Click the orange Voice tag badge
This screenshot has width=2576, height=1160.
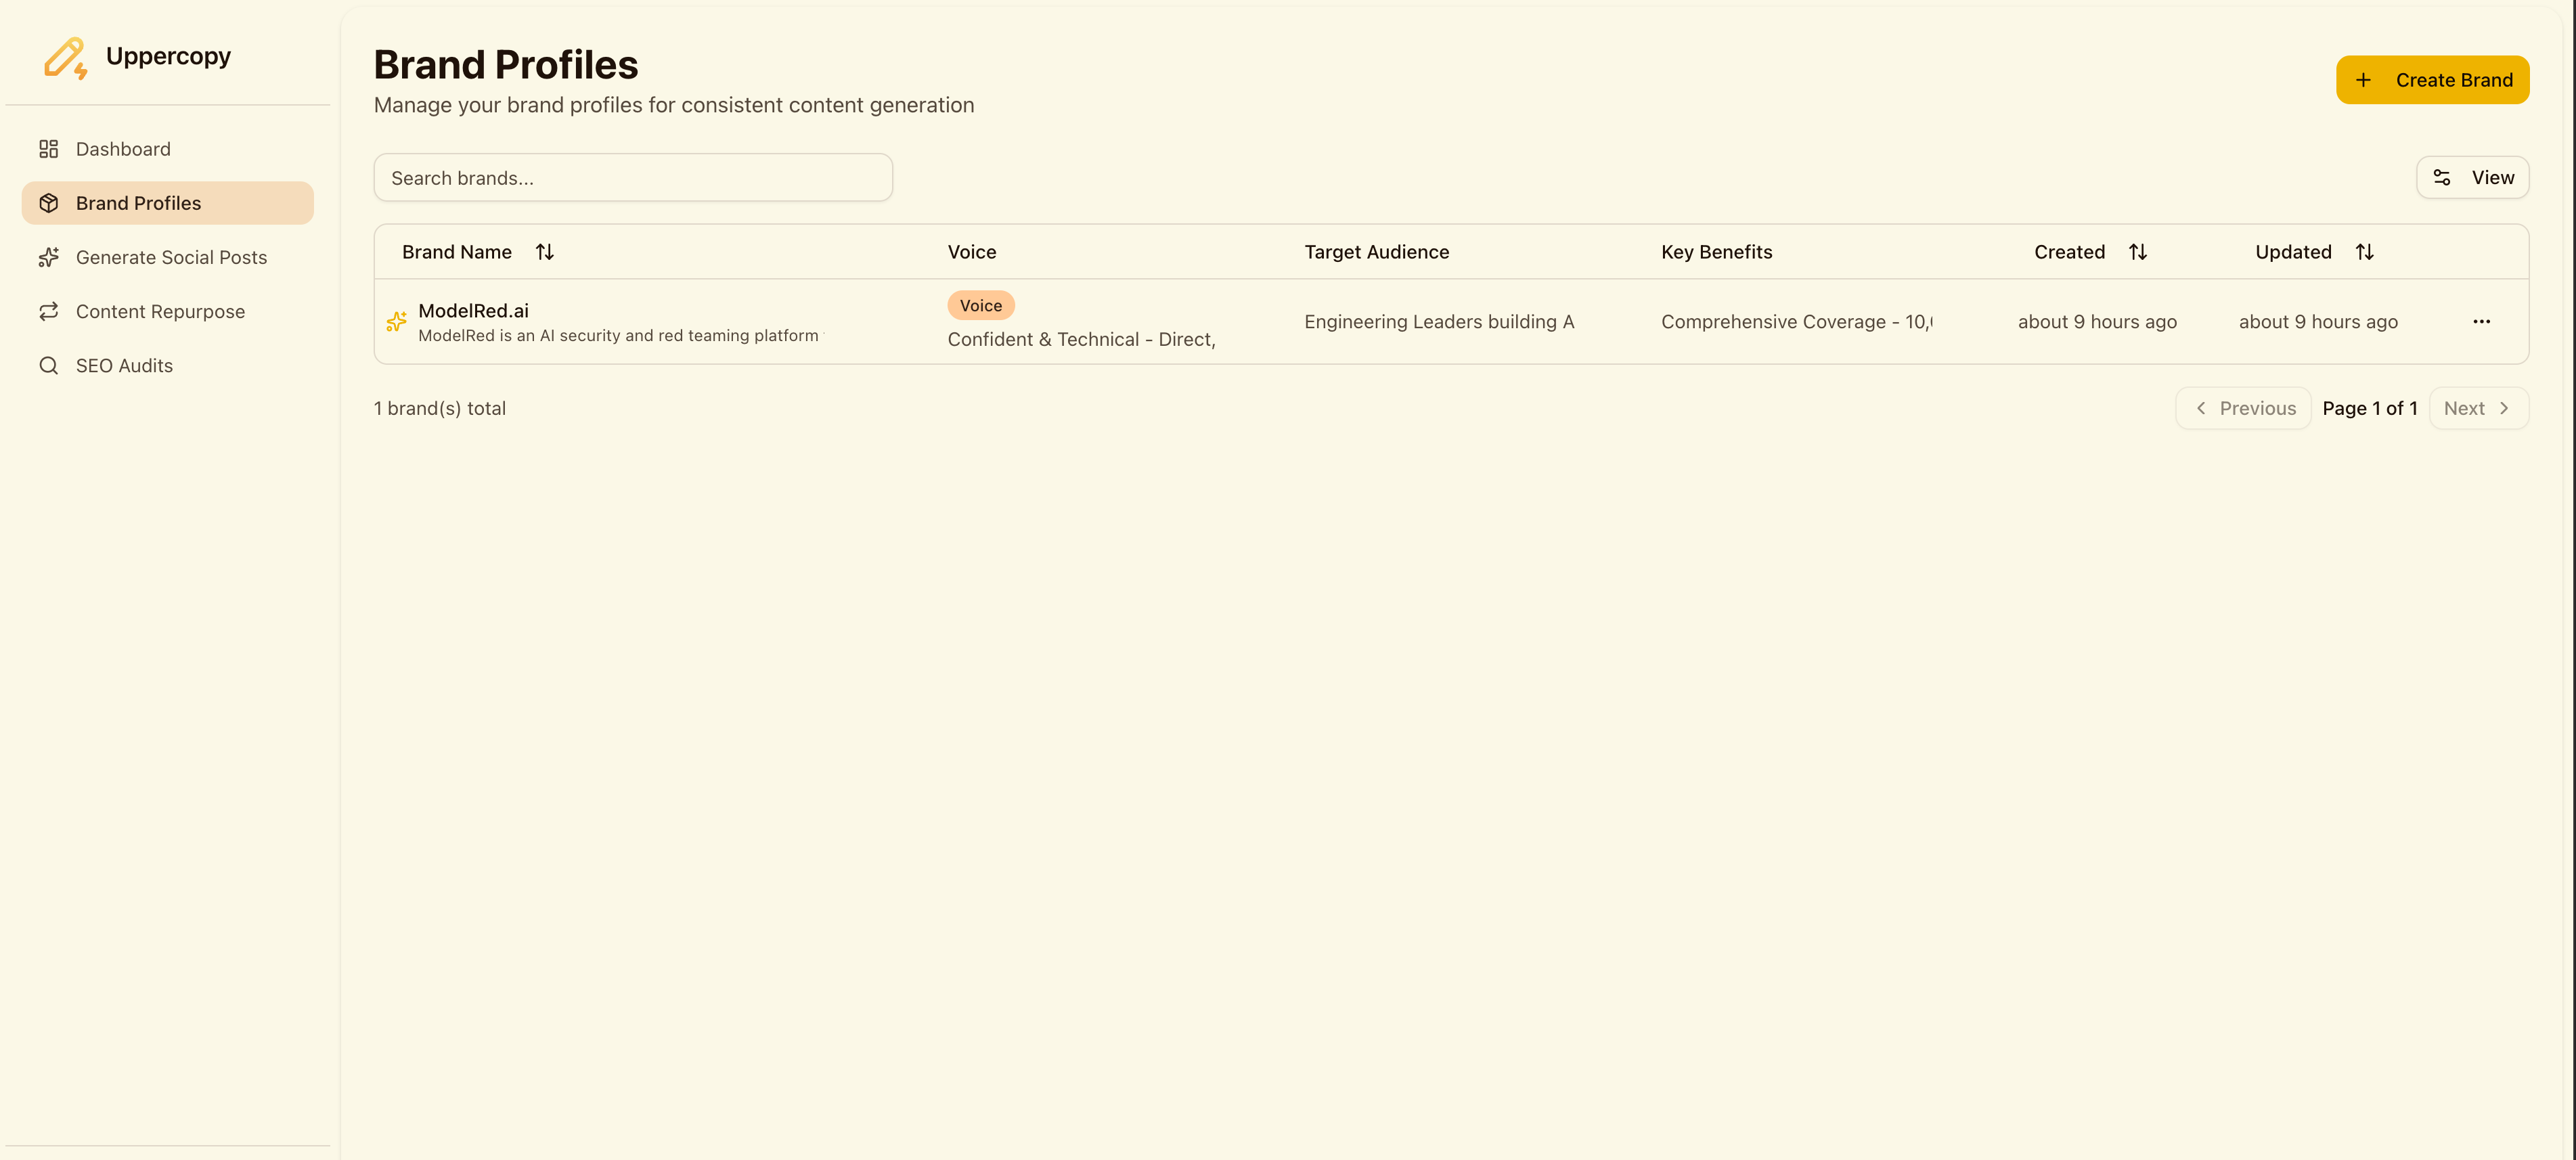980,306
